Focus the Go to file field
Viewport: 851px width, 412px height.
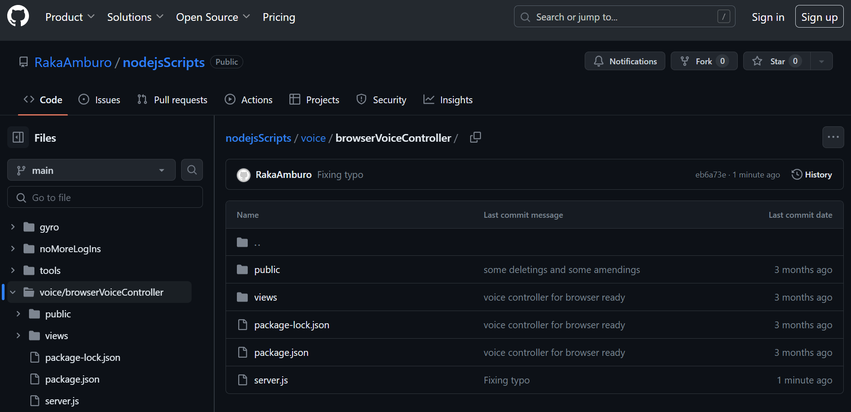coord(105,198)
